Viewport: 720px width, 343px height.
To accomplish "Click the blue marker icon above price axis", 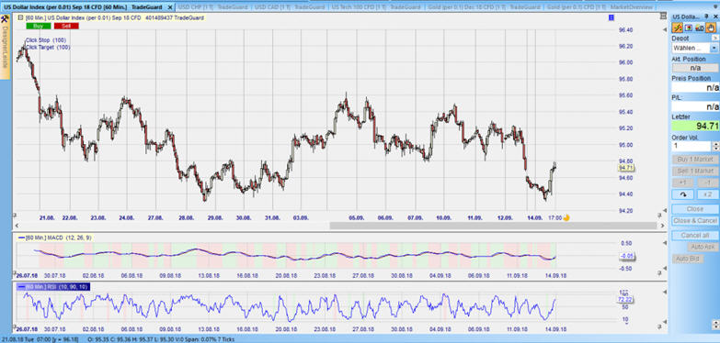I will pyautogui.click(x=611, y=17).
